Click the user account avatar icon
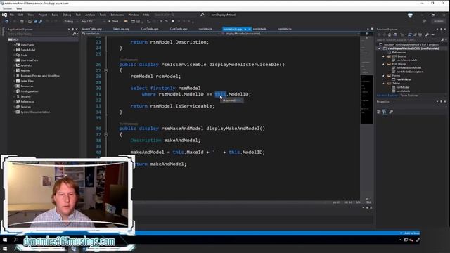The image size is (450, 253). pyautogui.click(x=410, y=15)
